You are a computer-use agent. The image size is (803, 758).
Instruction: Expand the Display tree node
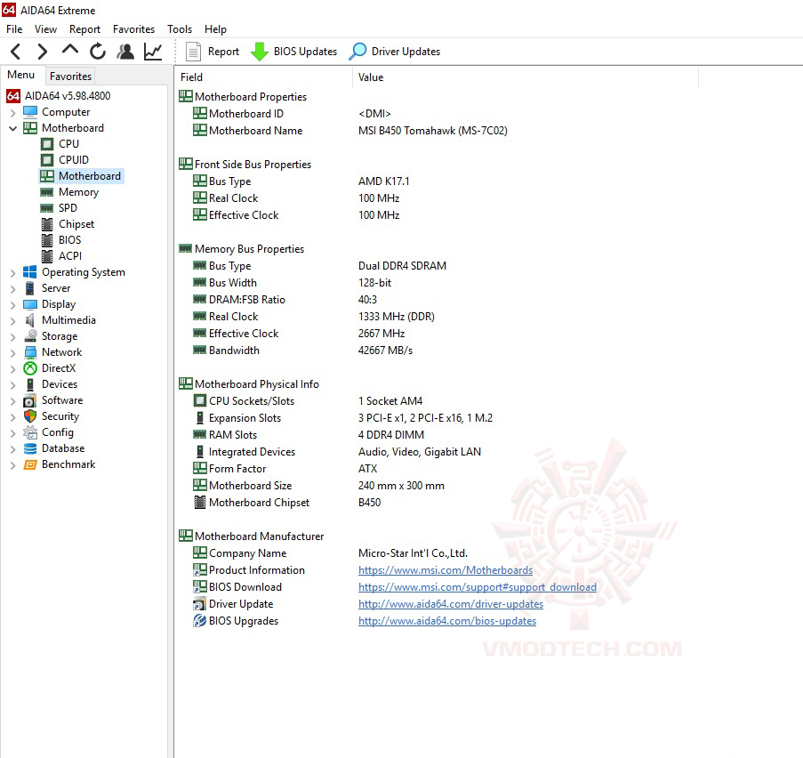click(x=12, y=305)
